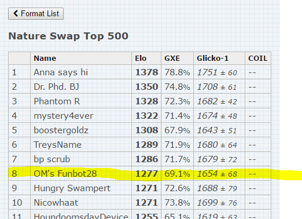Click player name bp scrub
The width and height of the screenshot is (302, 219).
[52, 159]
